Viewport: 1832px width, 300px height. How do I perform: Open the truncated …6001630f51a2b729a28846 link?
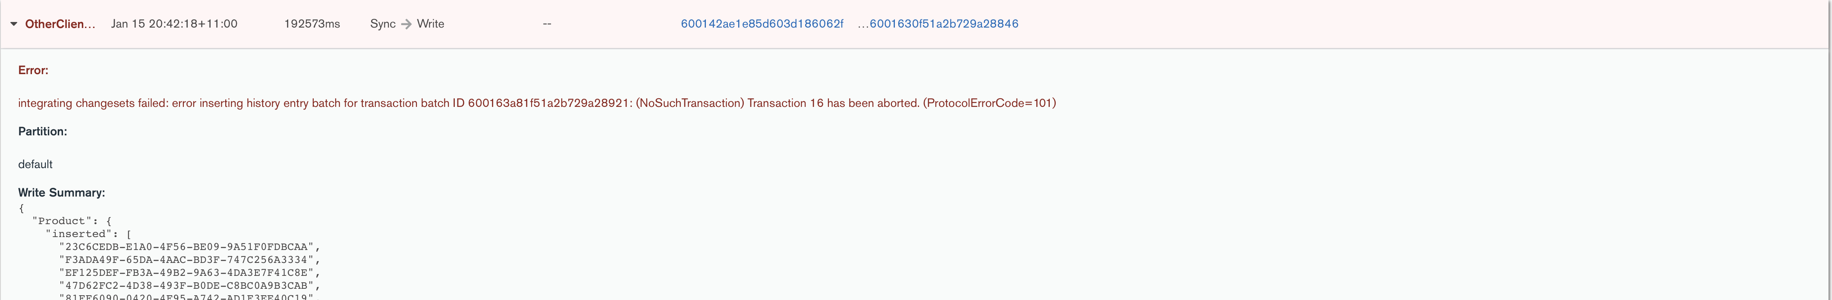click(x=938, y=24)
